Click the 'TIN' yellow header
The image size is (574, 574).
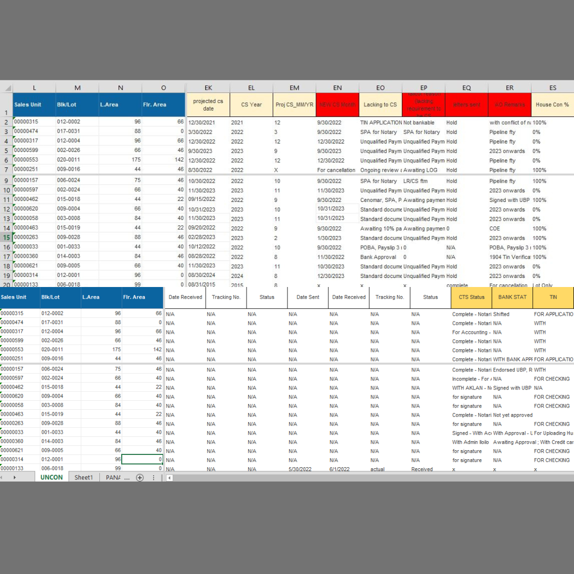553,297
